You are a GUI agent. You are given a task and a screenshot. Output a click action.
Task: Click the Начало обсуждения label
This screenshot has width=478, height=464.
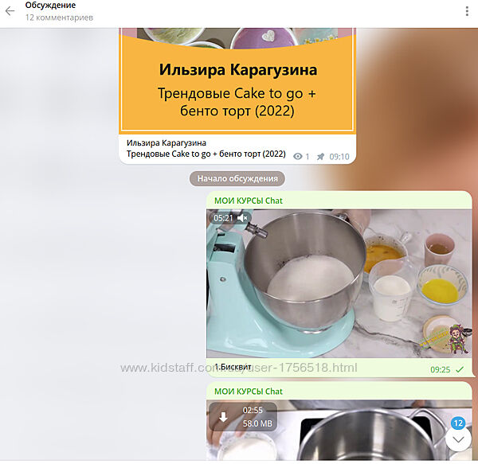(x=237, y=178)
